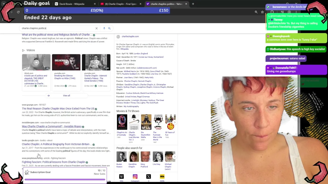
Task: Open the My Autobiography written work link
Action: (x=131, y=107)
